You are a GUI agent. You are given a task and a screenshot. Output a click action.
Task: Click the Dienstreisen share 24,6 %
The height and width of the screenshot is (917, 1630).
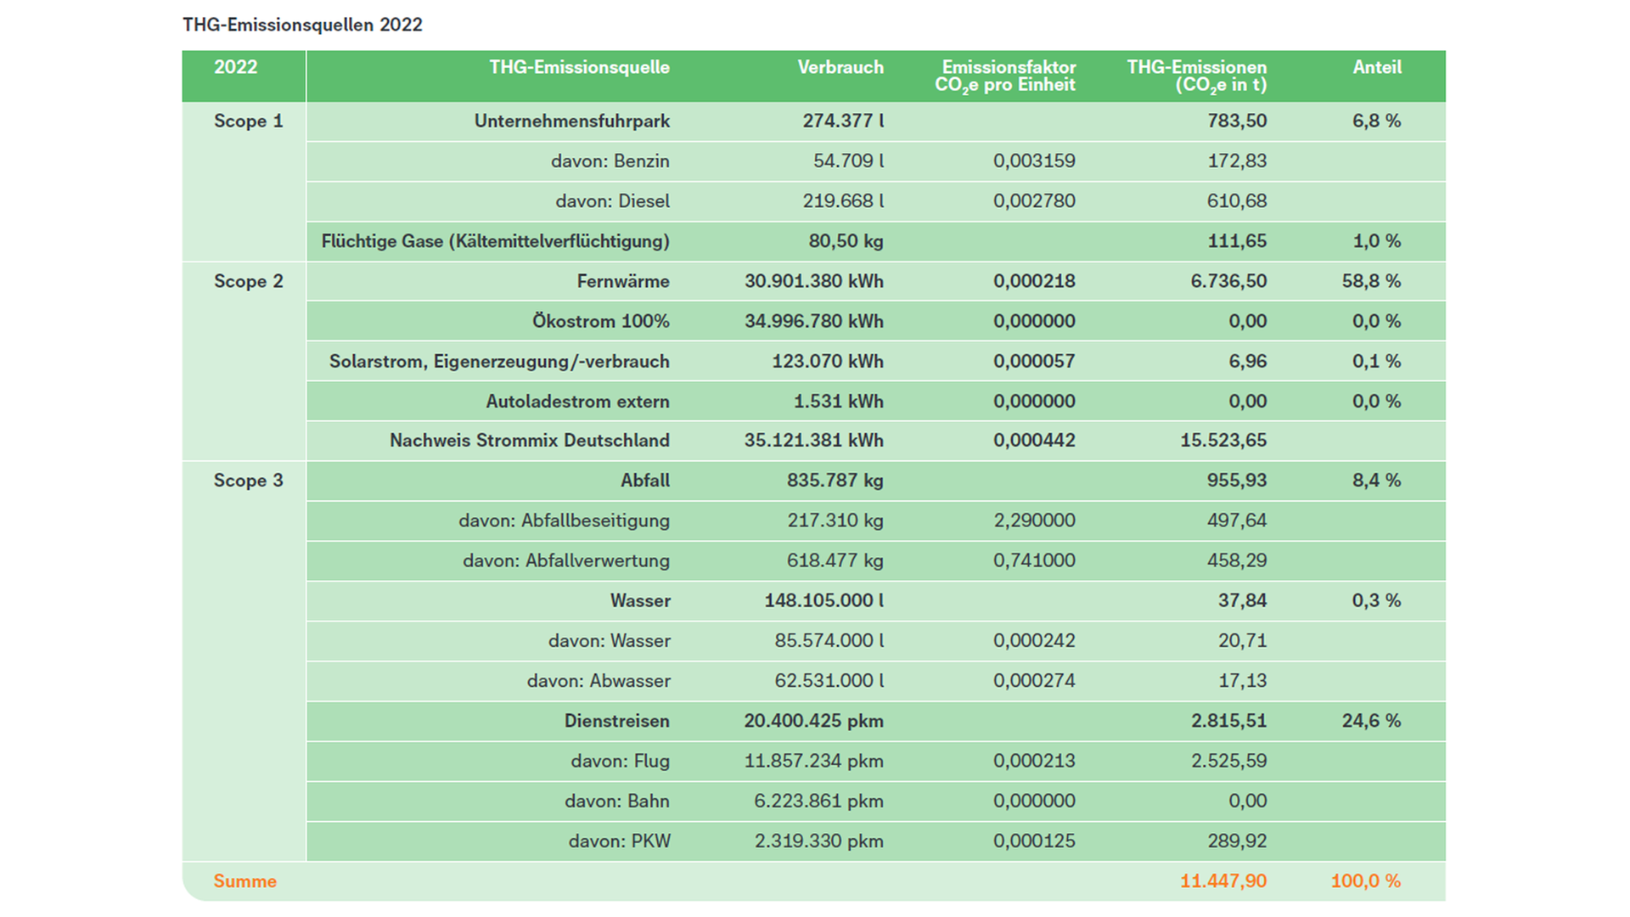1370,721
